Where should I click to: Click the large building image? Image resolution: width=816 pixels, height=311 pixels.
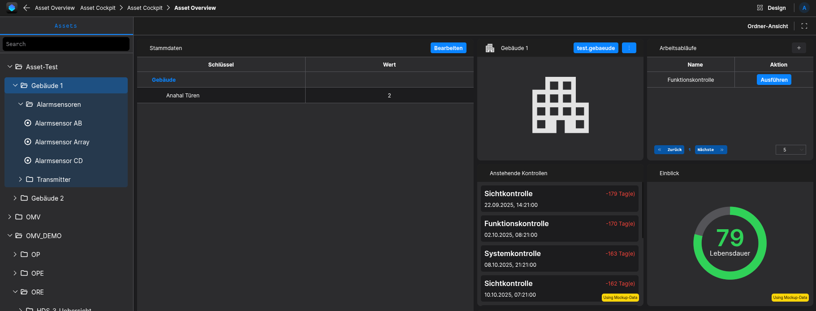point(561,105)
